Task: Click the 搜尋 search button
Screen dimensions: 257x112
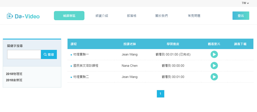Action: coord(49,54)
